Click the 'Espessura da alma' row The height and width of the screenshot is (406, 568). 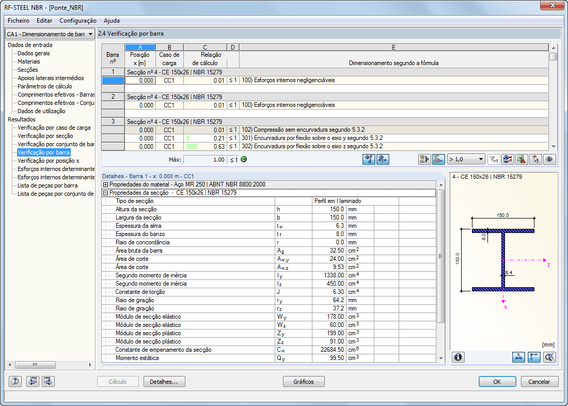coord(269,226)
